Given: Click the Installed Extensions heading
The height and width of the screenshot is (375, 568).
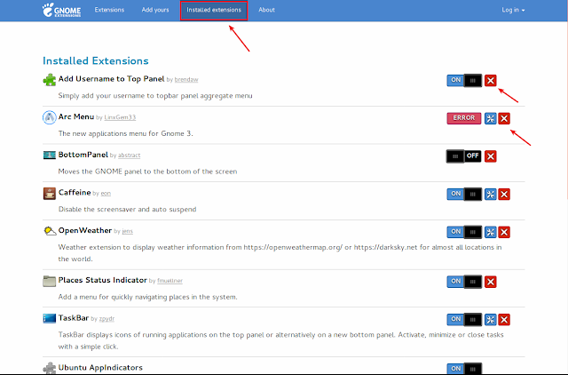Looking at the screenshot, I should tap(96, 60).
